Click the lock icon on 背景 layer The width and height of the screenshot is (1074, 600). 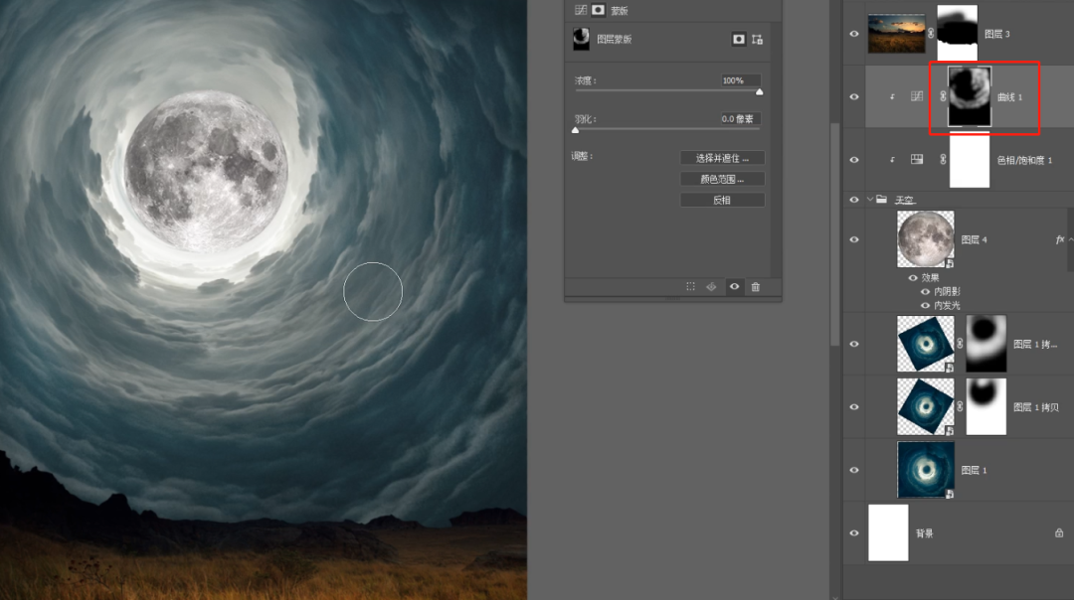[x=1059, y=532]
